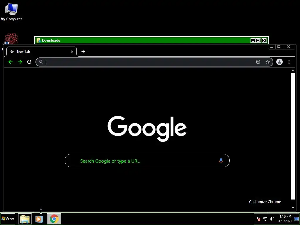Open the volume speaker icon in tray

coord(272,219)
